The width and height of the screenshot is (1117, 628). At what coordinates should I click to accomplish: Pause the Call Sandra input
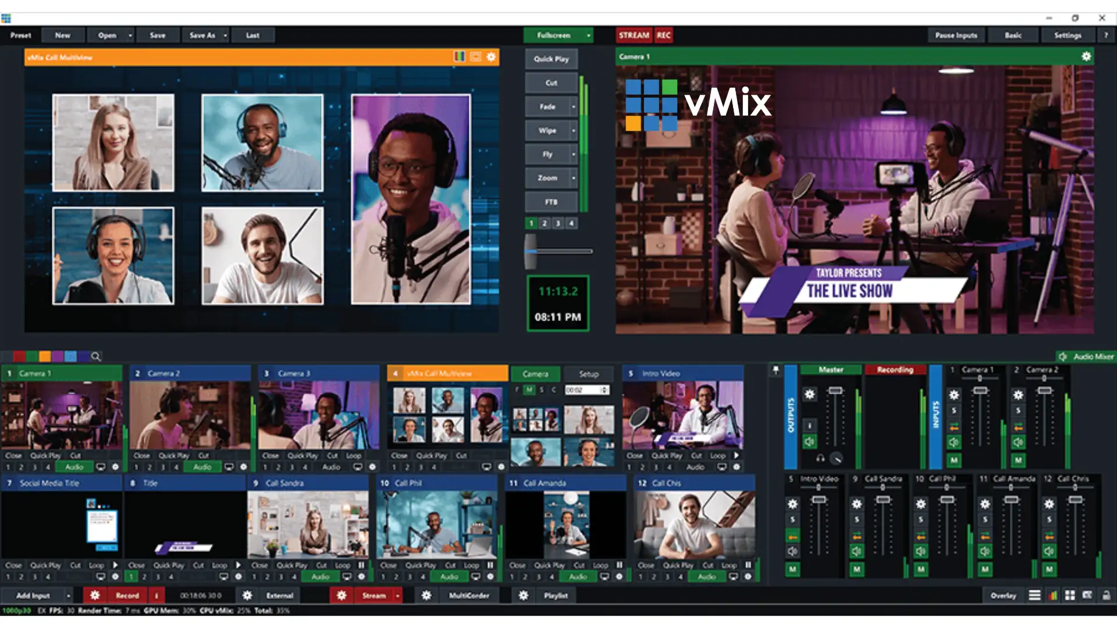pos(361,565)
